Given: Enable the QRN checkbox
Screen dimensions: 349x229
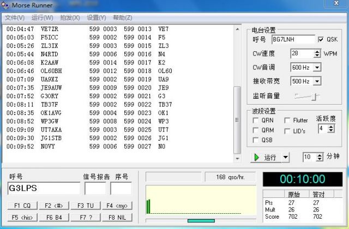Looking at the screenshot, I should pos(256,120).
